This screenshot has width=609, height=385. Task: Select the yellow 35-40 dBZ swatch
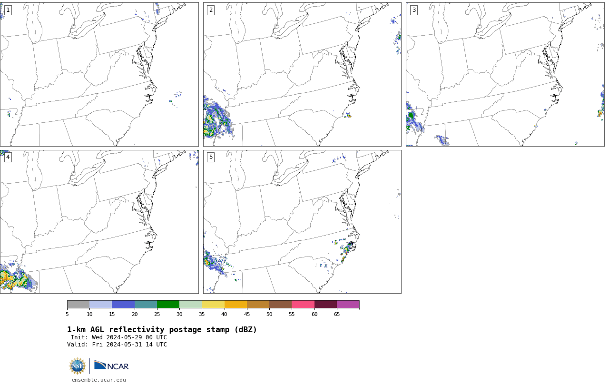213,305
